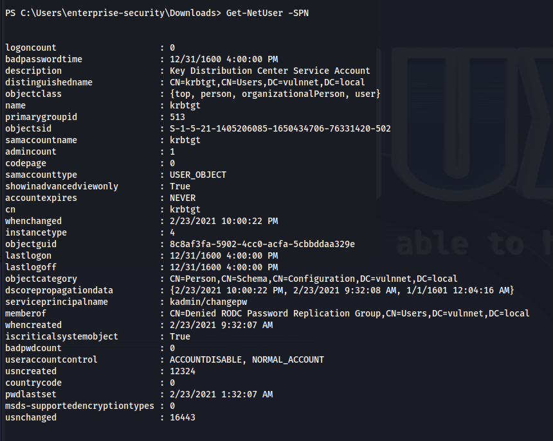This screenshot has height=441, width=553.
Task: Click the serviceprincipalname value kadmin/changepw
Action: 208,302
